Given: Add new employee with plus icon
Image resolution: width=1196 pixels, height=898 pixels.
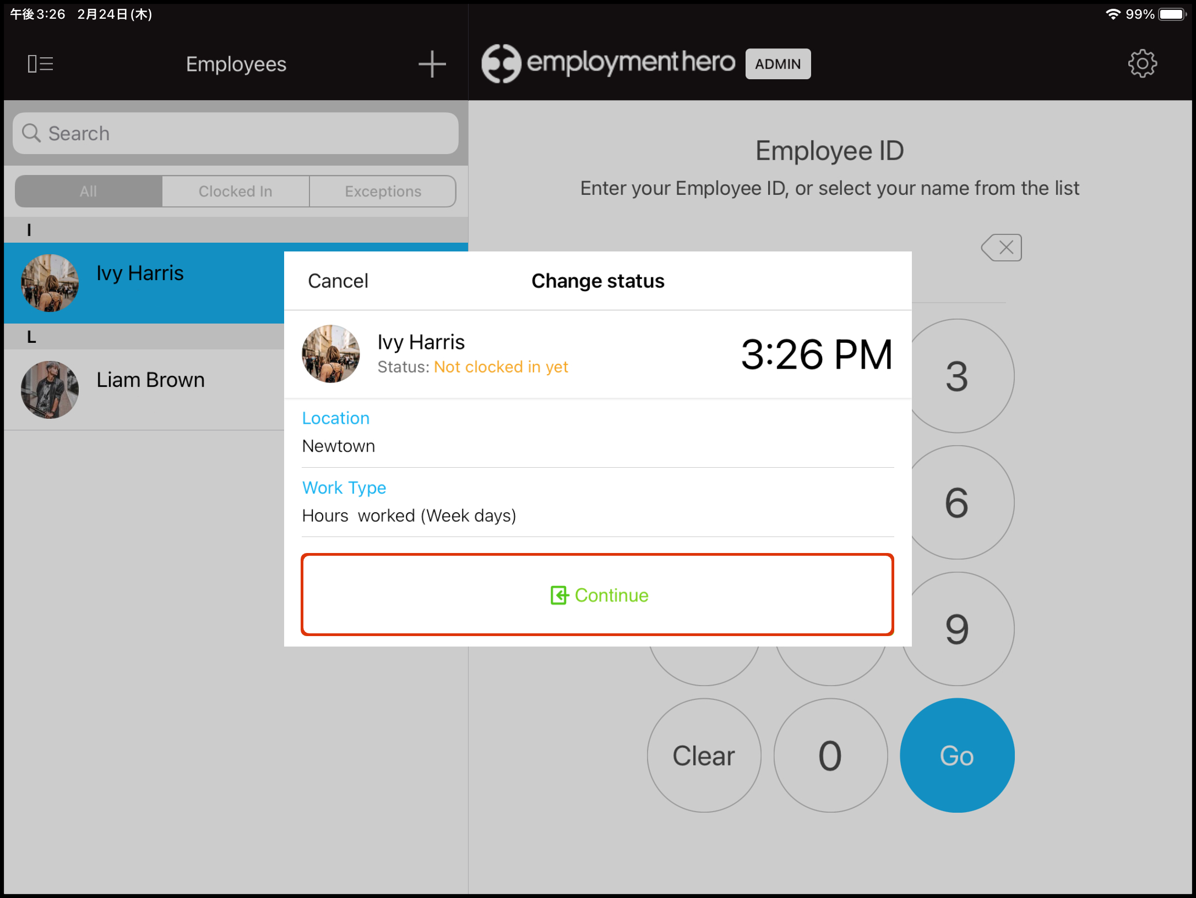Looking at the screenshot, I should pos(432,64).
